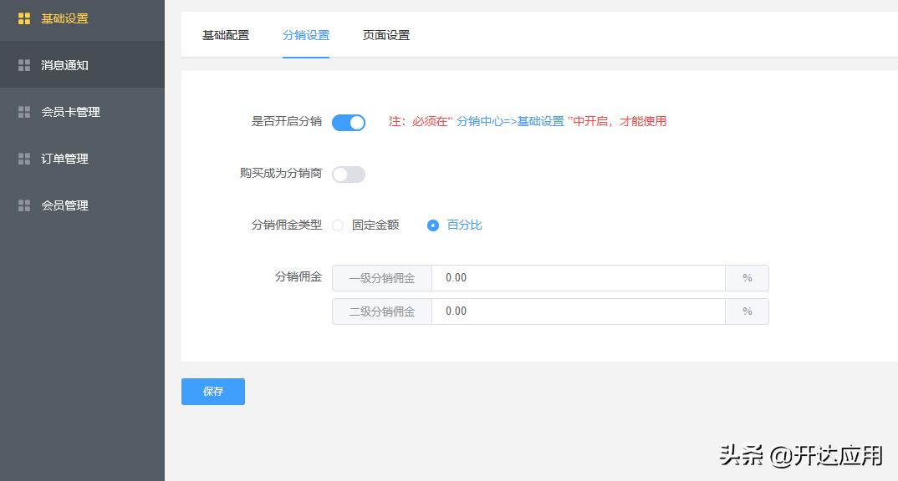
Task: Disable the 是否开启分销 toggle
Action: click(349, 122)
